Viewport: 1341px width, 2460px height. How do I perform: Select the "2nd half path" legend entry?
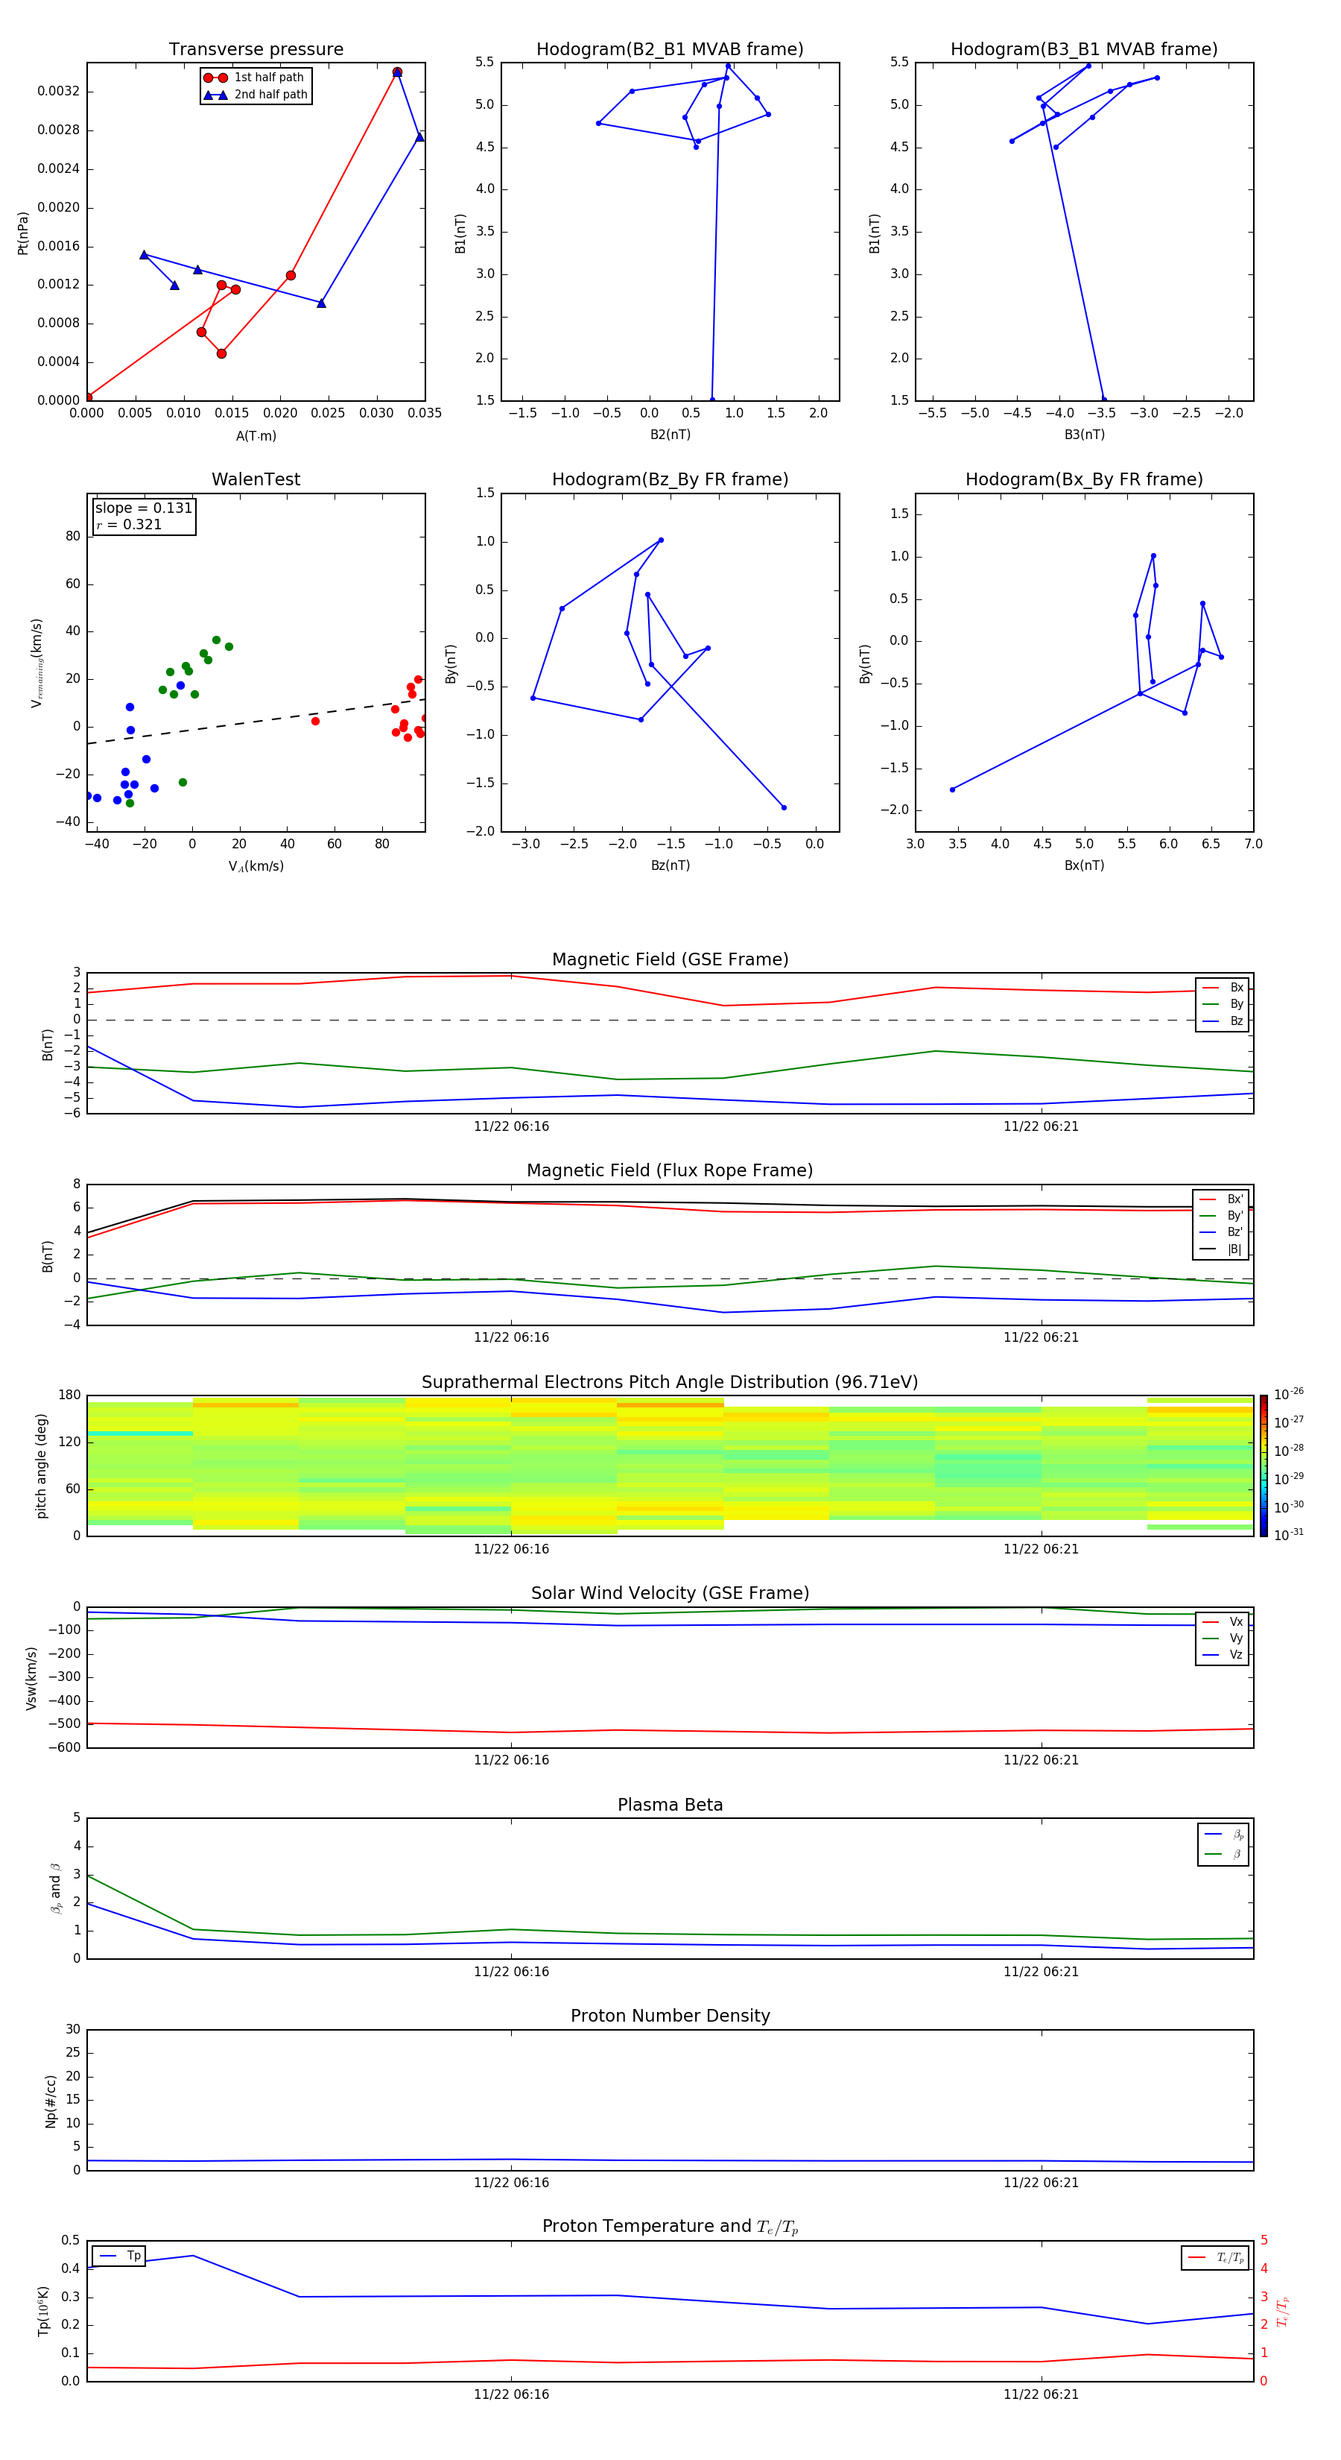(256, 95)
